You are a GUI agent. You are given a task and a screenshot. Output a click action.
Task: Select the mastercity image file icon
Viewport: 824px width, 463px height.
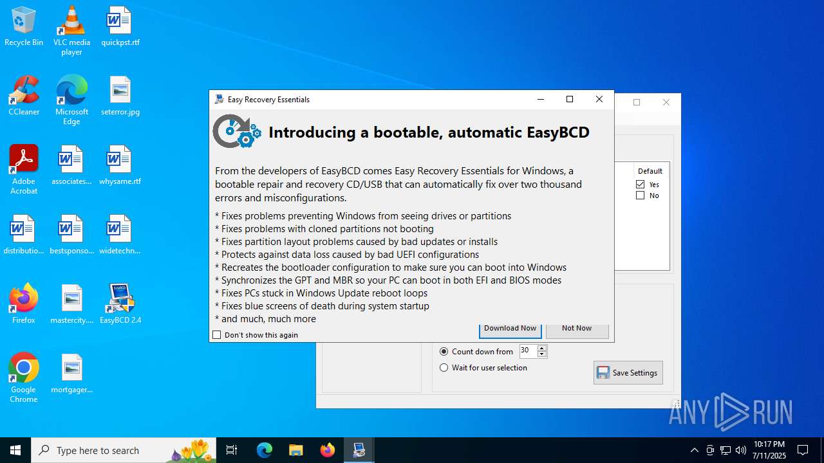71,305
